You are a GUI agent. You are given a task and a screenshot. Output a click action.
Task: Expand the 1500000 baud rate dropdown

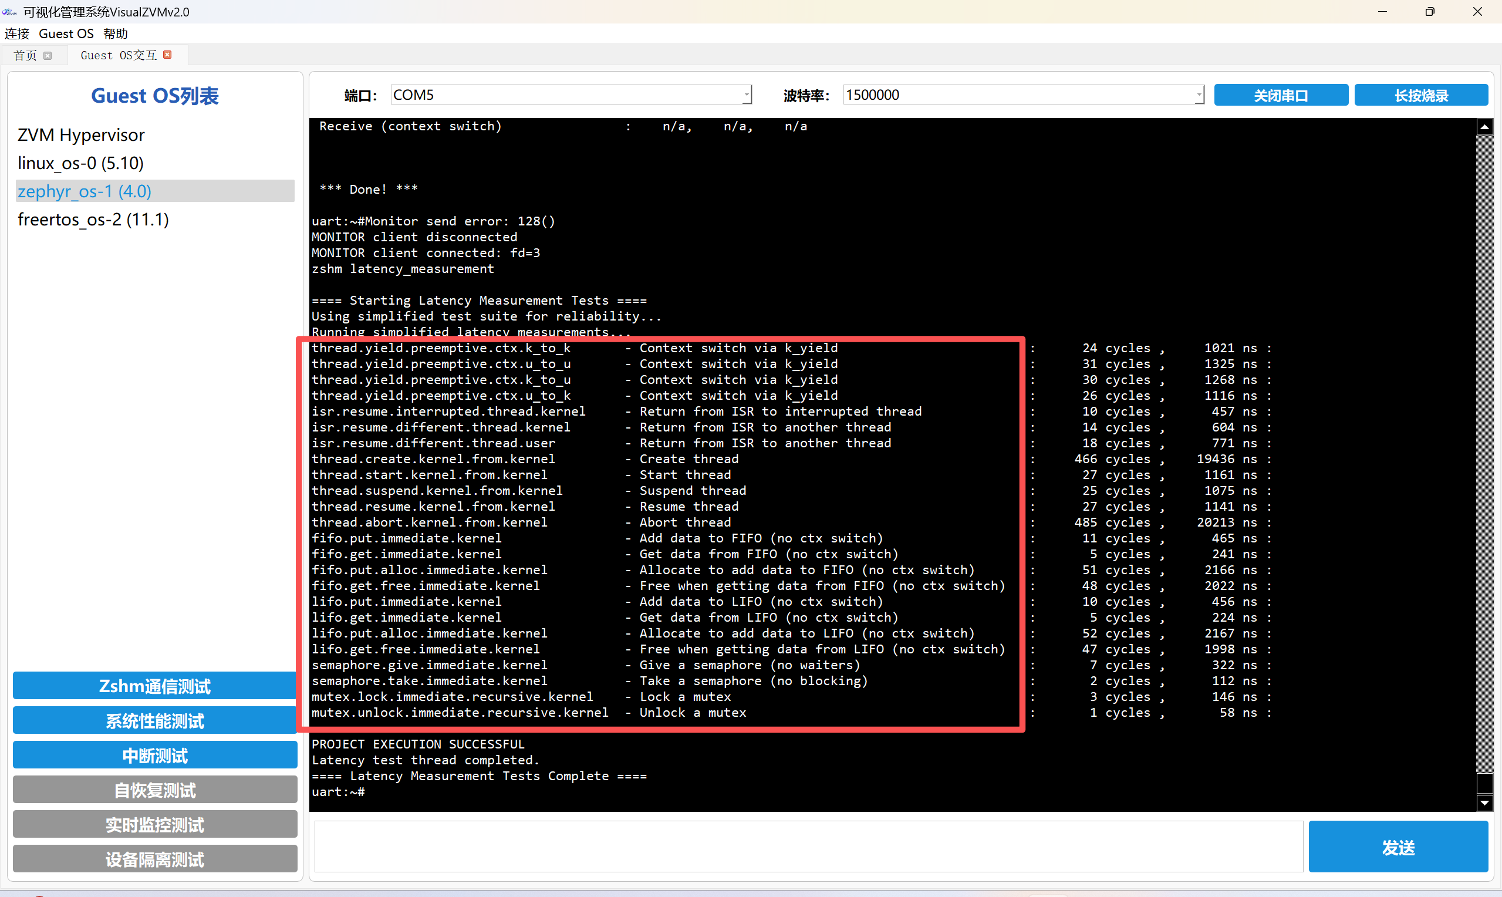[1199, 95]
